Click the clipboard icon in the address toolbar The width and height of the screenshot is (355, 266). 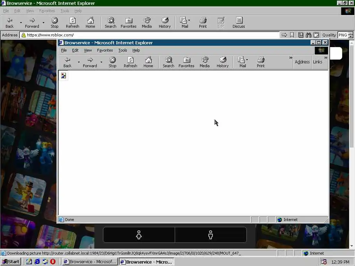click(x=316, y=35)
